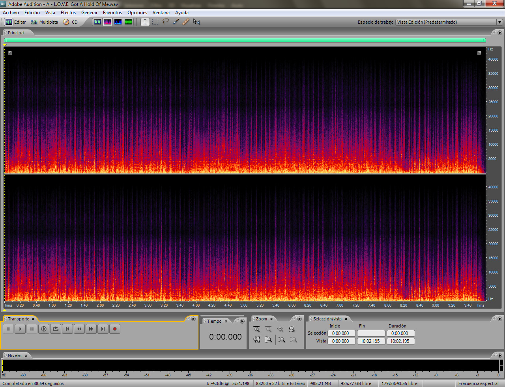Pick the Effects Paintbrush tool
Viewport: 505px width, 387px height.
[176, 22]
